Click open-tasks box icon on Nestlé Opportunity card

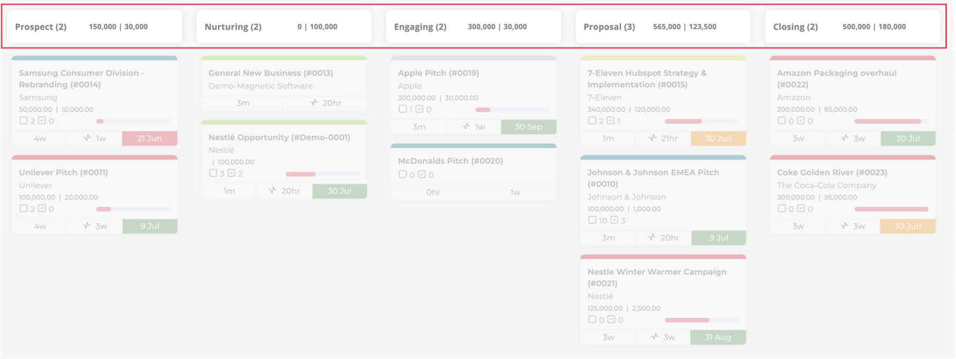coord(213,173)
